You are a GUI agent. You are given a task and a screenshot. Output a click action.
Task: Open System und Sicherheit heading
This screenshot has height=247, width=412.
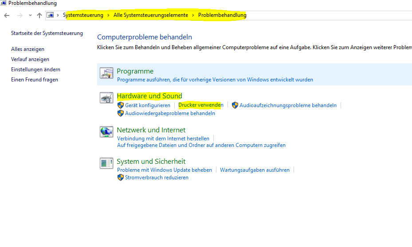151,162
